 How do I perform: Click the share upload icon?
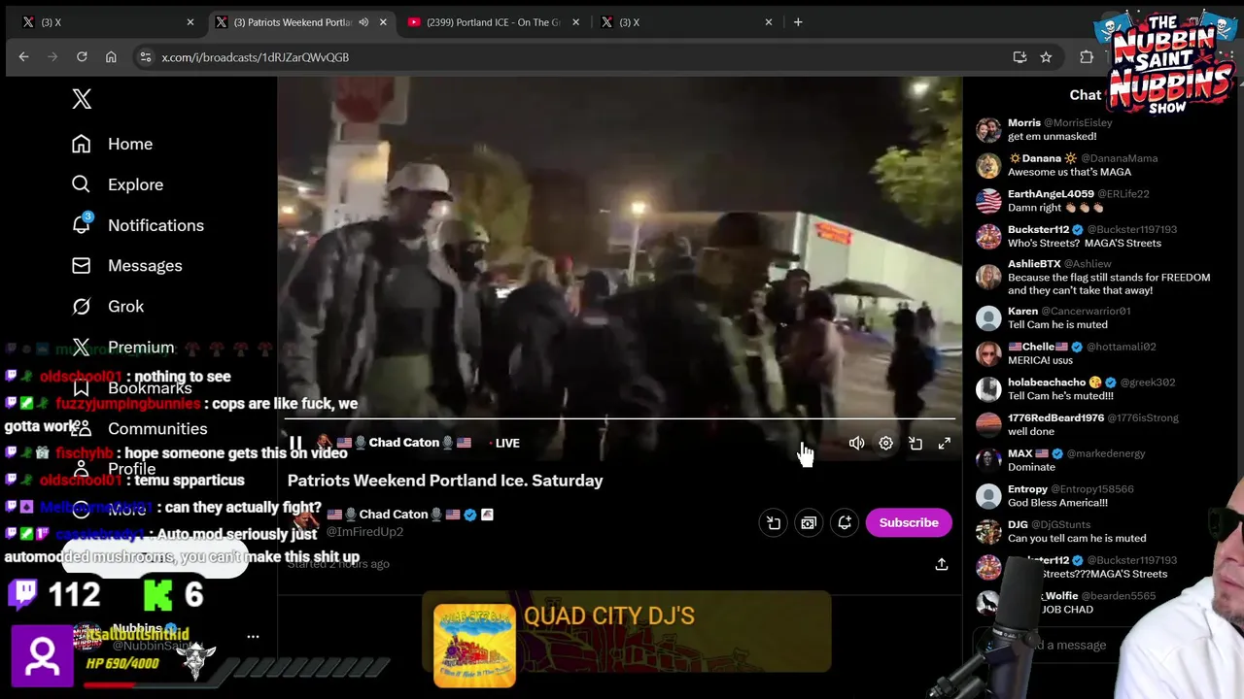point(941,564)
